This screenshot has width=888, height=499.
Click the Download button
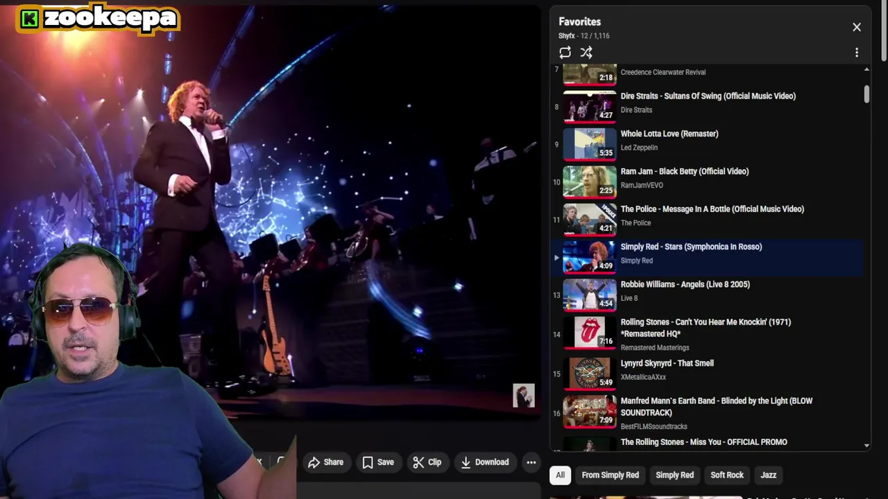click(485, 462)
